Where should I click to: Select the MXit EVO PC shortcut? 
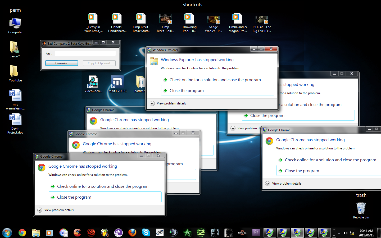(117, 84)
